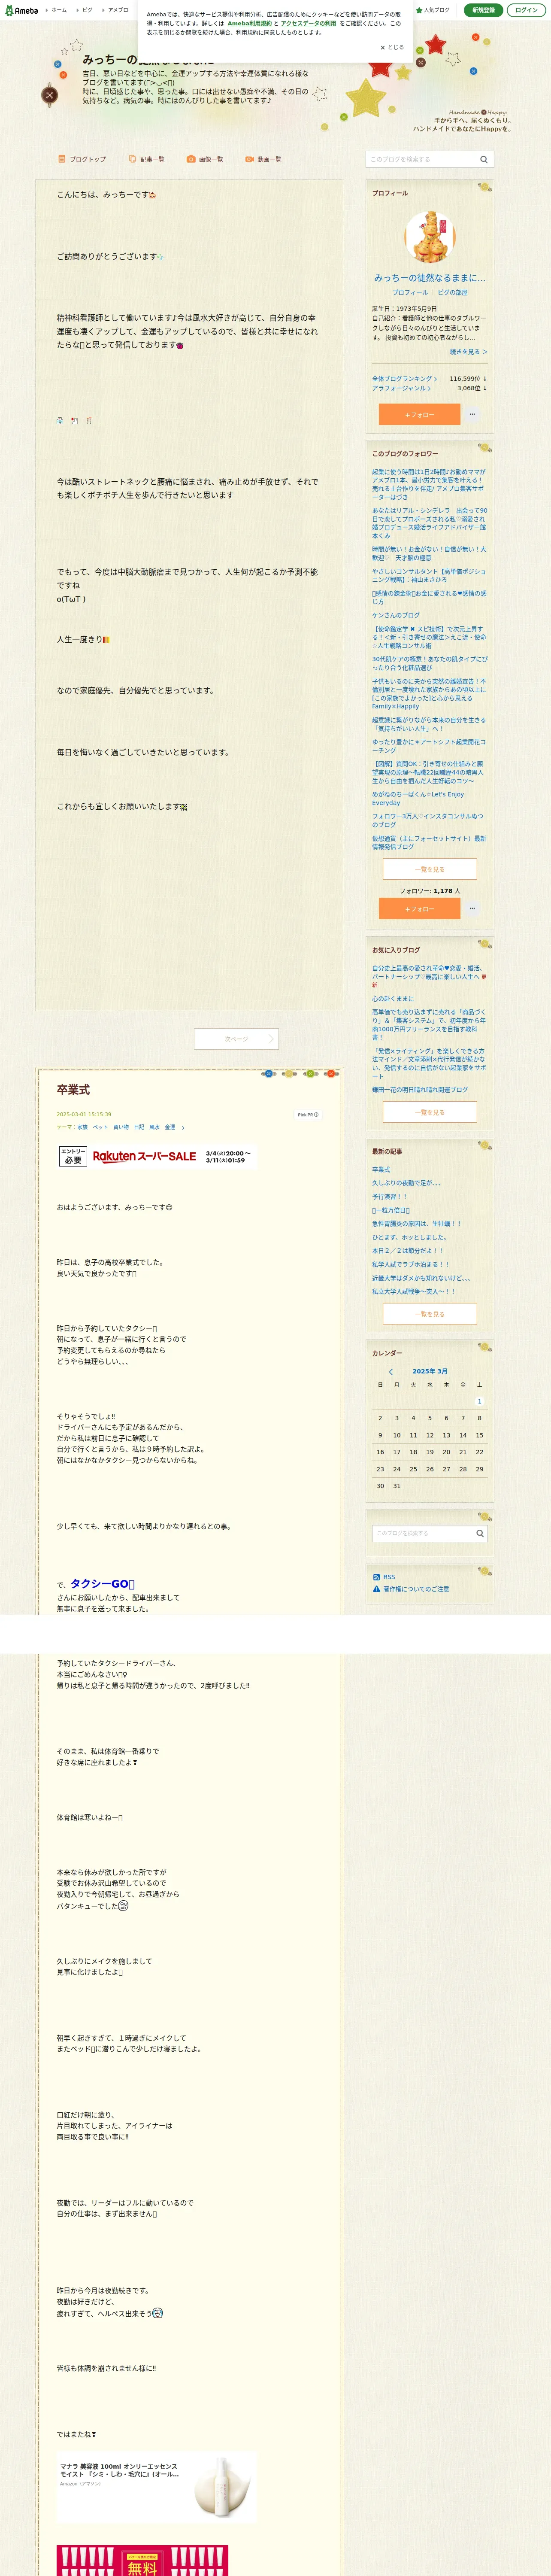Image resolution: width=551 pixels, height=2576 pixels.
Task: Open 著作権についてのご注意 warning link
Action: pos(411,1589)
